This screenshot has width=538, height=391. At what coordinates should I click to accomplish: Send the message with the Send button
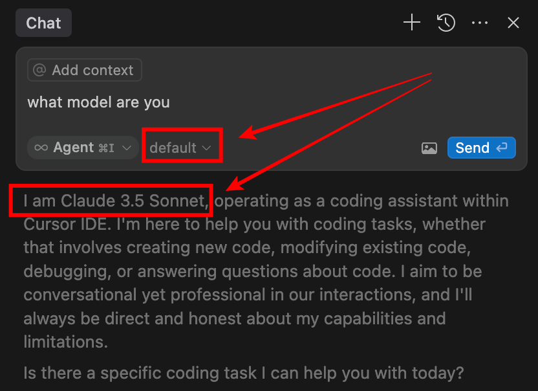[481, 148]
